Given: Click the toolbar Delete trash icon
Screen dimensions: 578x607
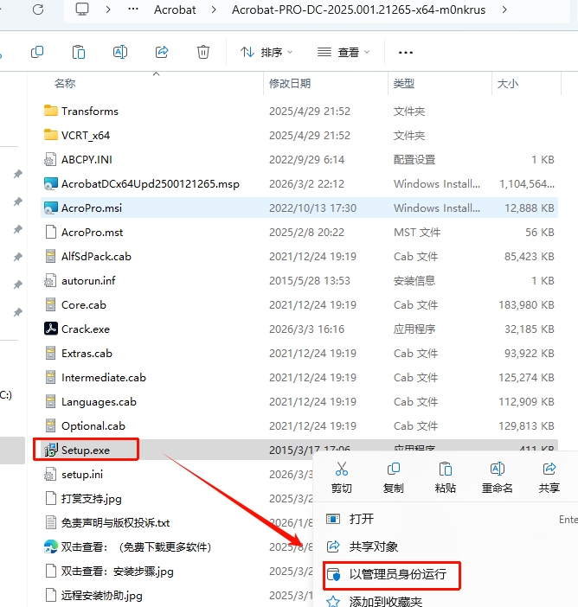Looking at the screenshot, I should 203,52.
